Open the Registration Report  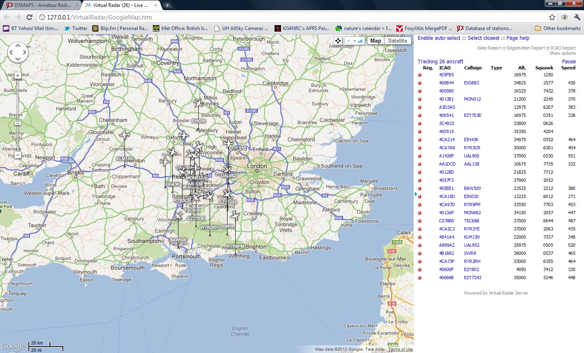point(526,48)
